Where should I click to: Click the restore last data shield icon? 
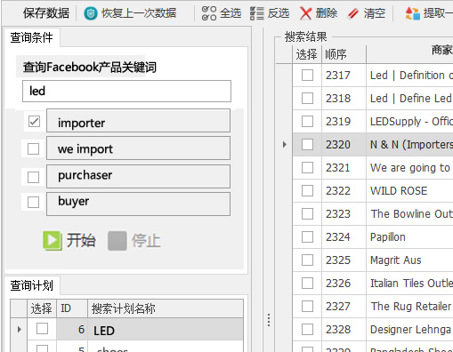(91, 13)
